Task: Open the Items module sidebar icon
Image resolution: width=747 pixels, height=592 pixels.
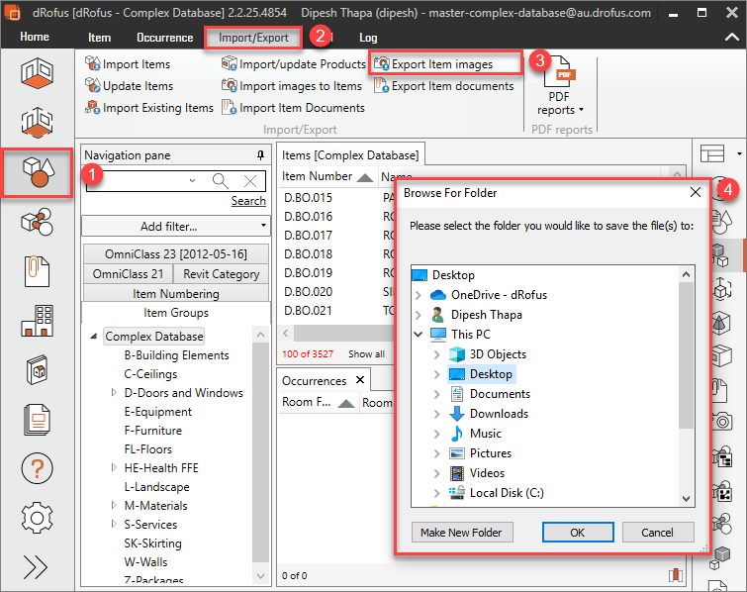Action: [x=38, y=172]
